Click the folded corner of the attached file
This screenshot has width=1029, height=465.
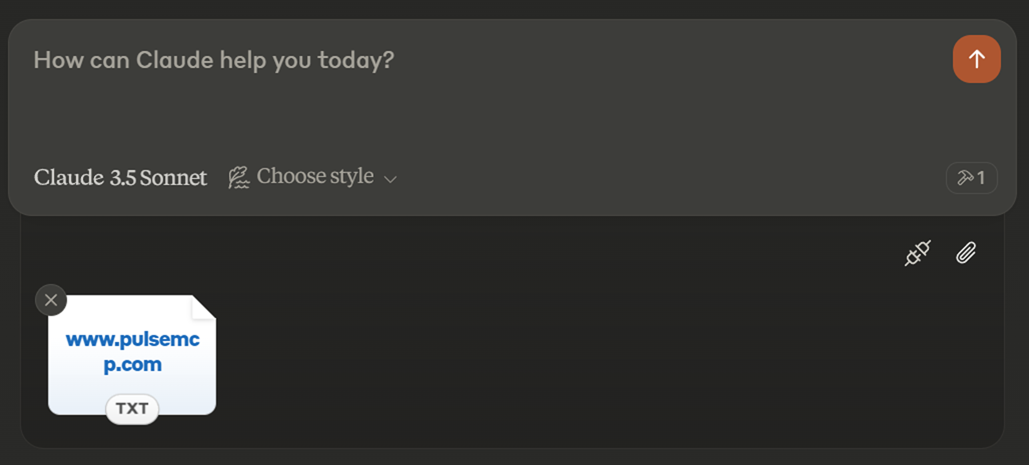[204, 306]
